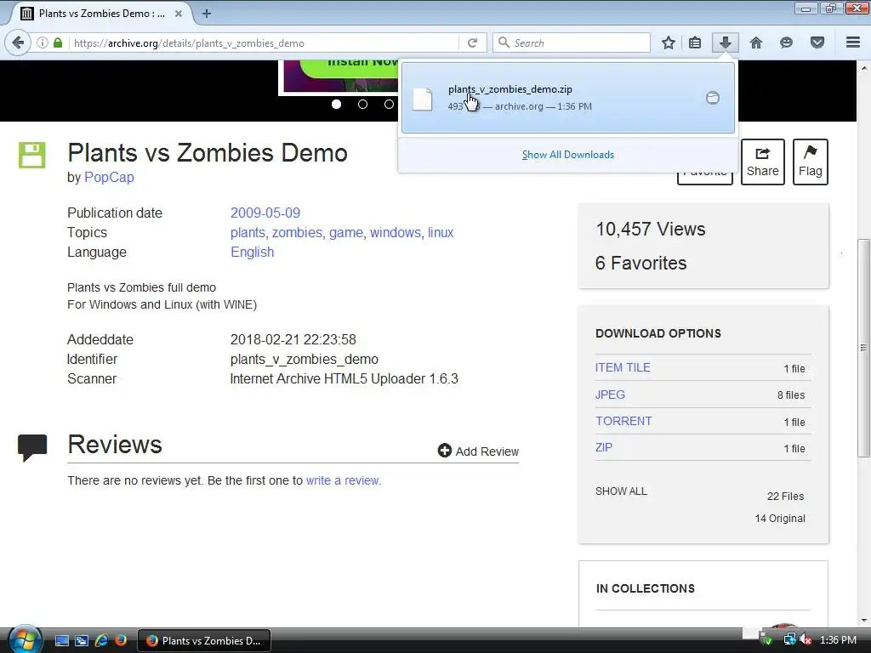Click the URL address bar
The width and height of the screenshot is (871, 653).
(264, 43)
